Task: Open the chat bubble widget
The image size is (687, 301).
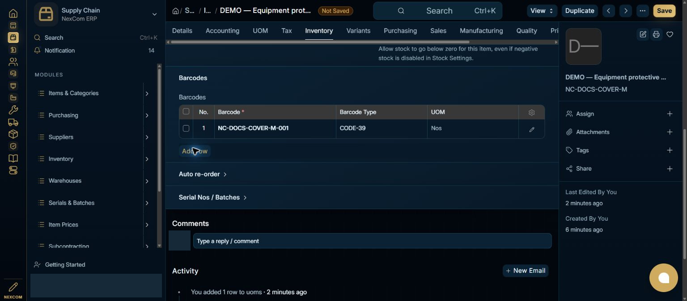Action: click(664, 278)
